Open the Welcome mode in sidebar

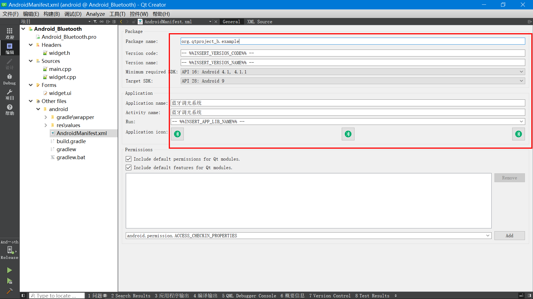[x=9, y=33]
